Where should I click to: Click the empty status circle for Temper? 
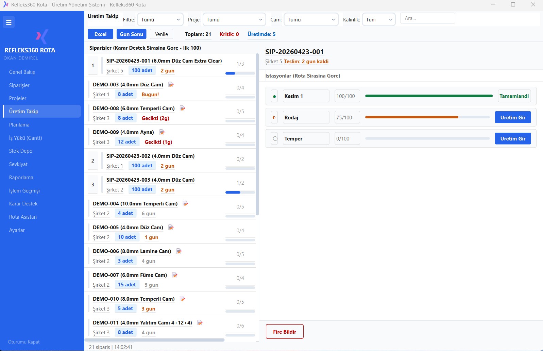[275, 139]
